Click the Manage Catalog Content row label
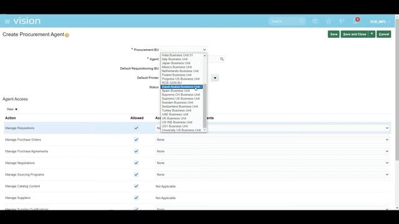 tap(22, 186)
